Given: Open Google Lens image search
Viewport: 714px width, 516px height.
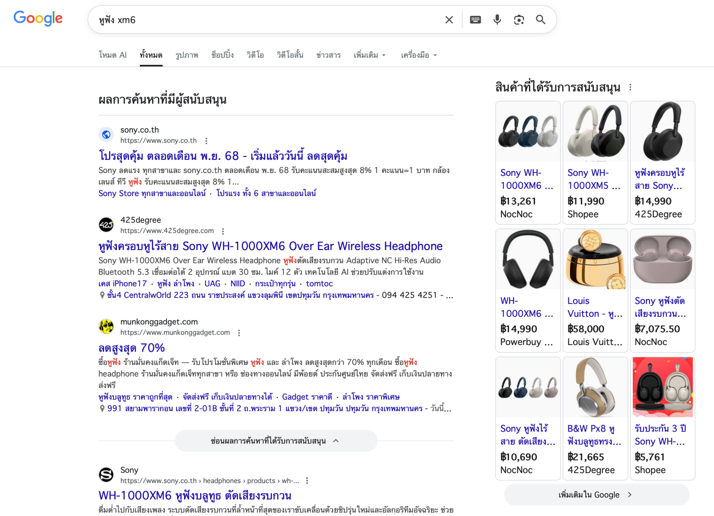Looking at the screenshot, I should click(519, 20).
